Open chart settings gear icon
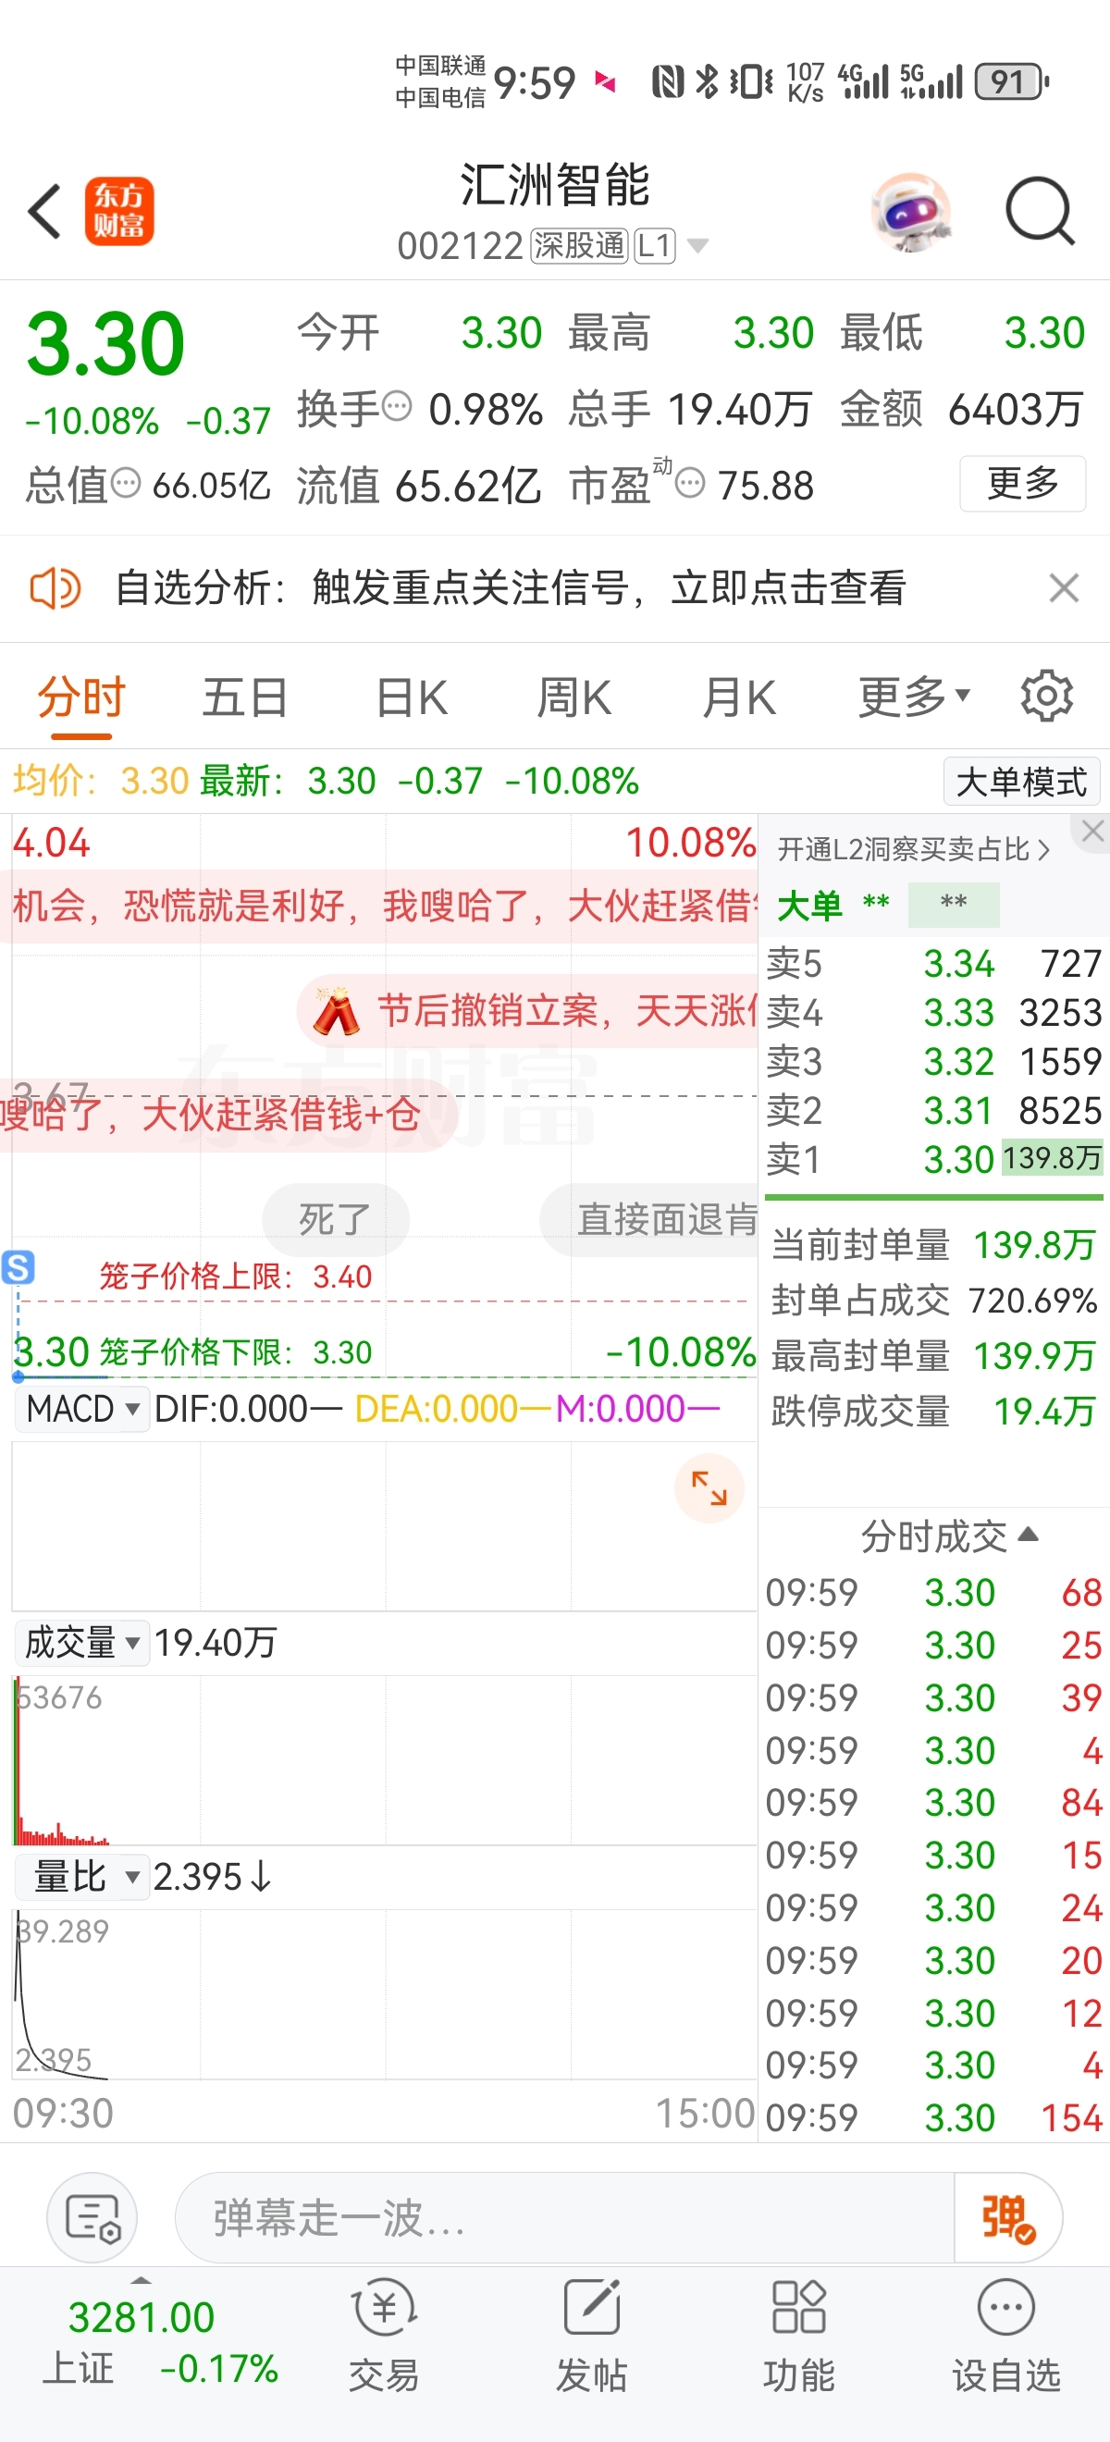 [1046, 697]
